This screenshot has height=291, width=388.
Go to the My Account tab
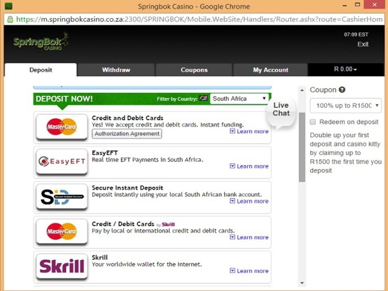tap(270, 70)
